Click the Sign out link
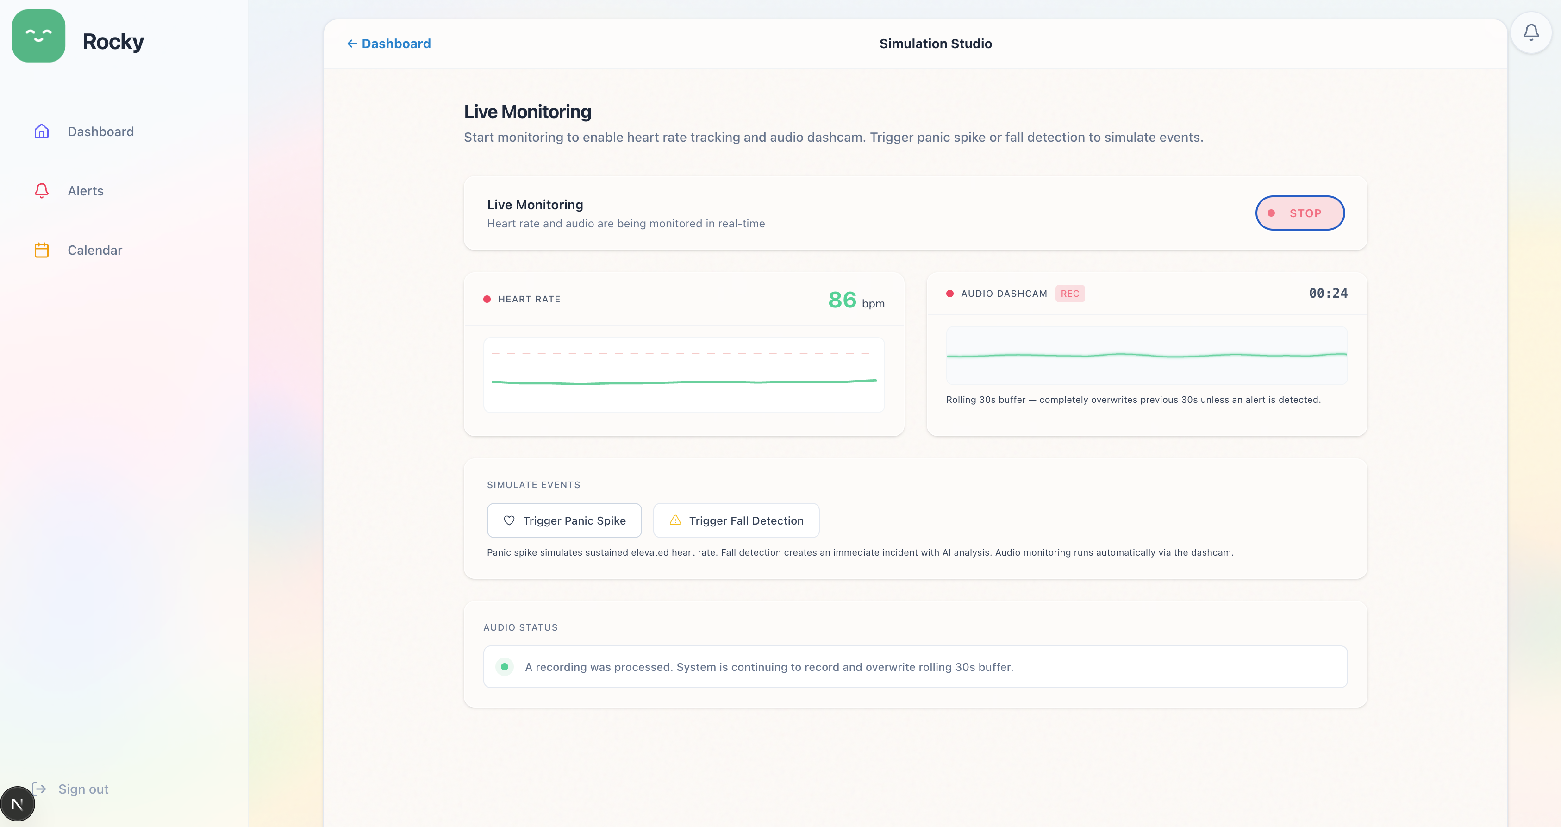The width and height of the screenshot is (1561, 827). coord(83,789)
